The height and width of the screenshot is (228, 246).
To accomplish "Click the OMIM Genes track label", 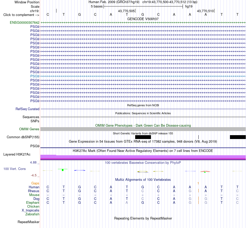I will click(x=29, y=129).
